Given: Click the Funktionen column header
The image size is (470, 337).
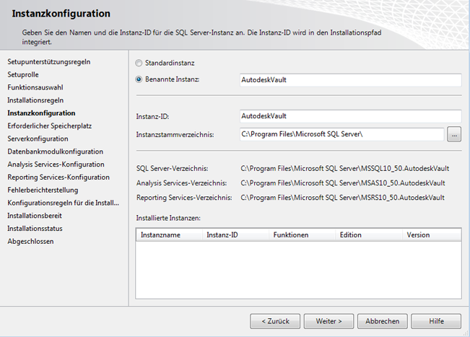Looking at the screenshot, I should 303,235.
